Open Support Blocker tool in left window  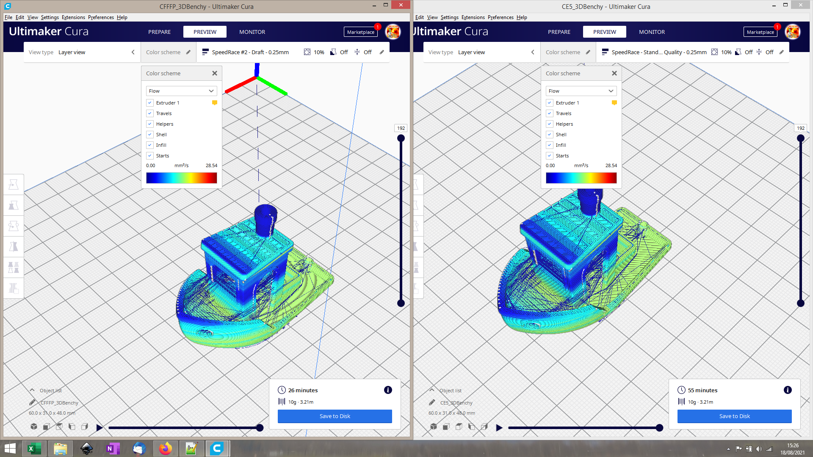(14, 288)
